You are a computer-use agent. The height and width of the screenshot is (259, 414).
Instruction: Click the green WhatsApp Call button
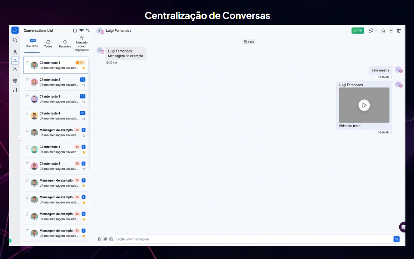(x=358, y=31)
